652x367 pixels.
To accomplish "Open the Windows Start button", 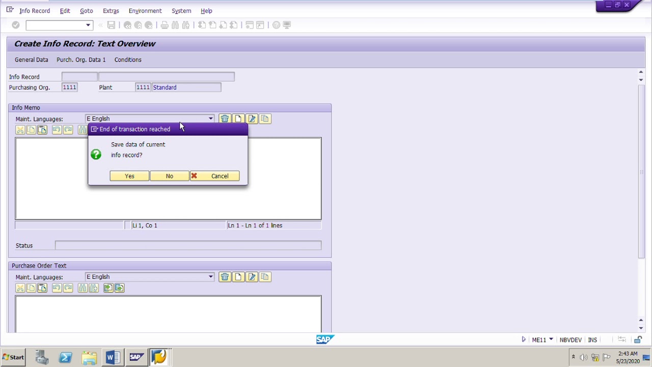I will 13,357.
